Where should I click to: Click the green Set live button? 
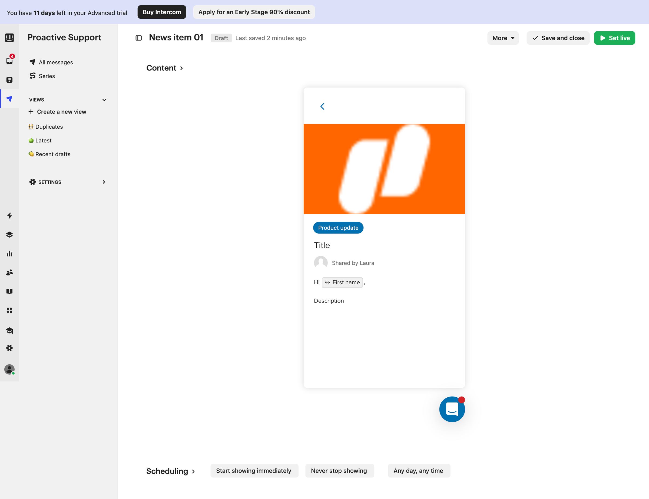tap(615, 38)
